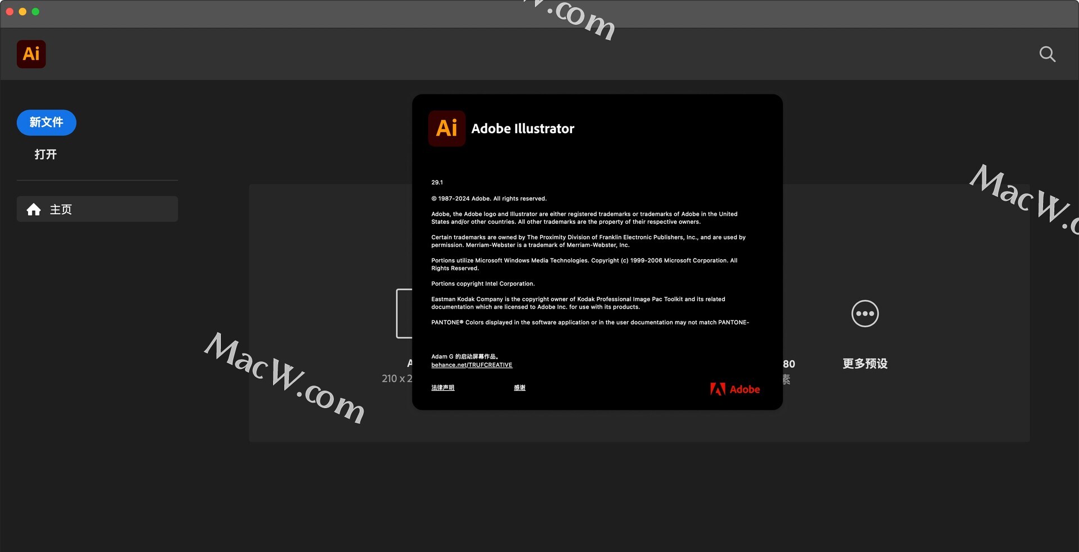Maximize the window with green button
1079x552 pixels.
point(35,12)
